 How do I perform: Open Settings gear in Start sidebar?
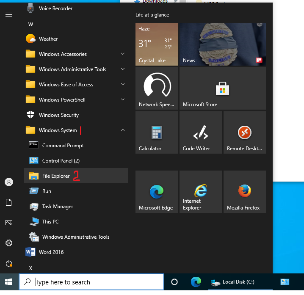(9, 243)
